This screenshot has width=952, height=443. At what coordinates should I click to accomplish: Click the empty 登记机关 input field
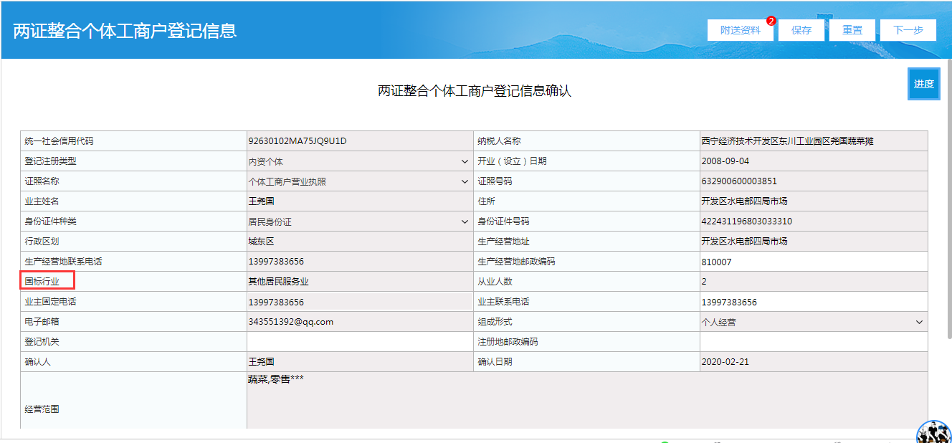click(358, 341)
